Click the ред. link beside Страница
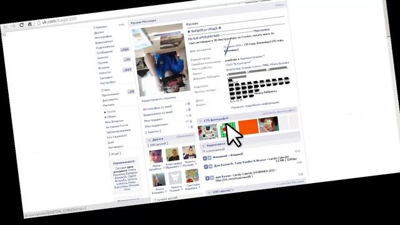 point(121,25)
